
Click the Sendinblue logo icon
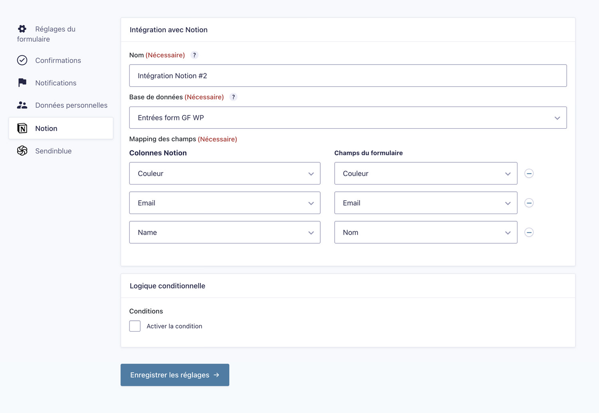pos(22,151)
